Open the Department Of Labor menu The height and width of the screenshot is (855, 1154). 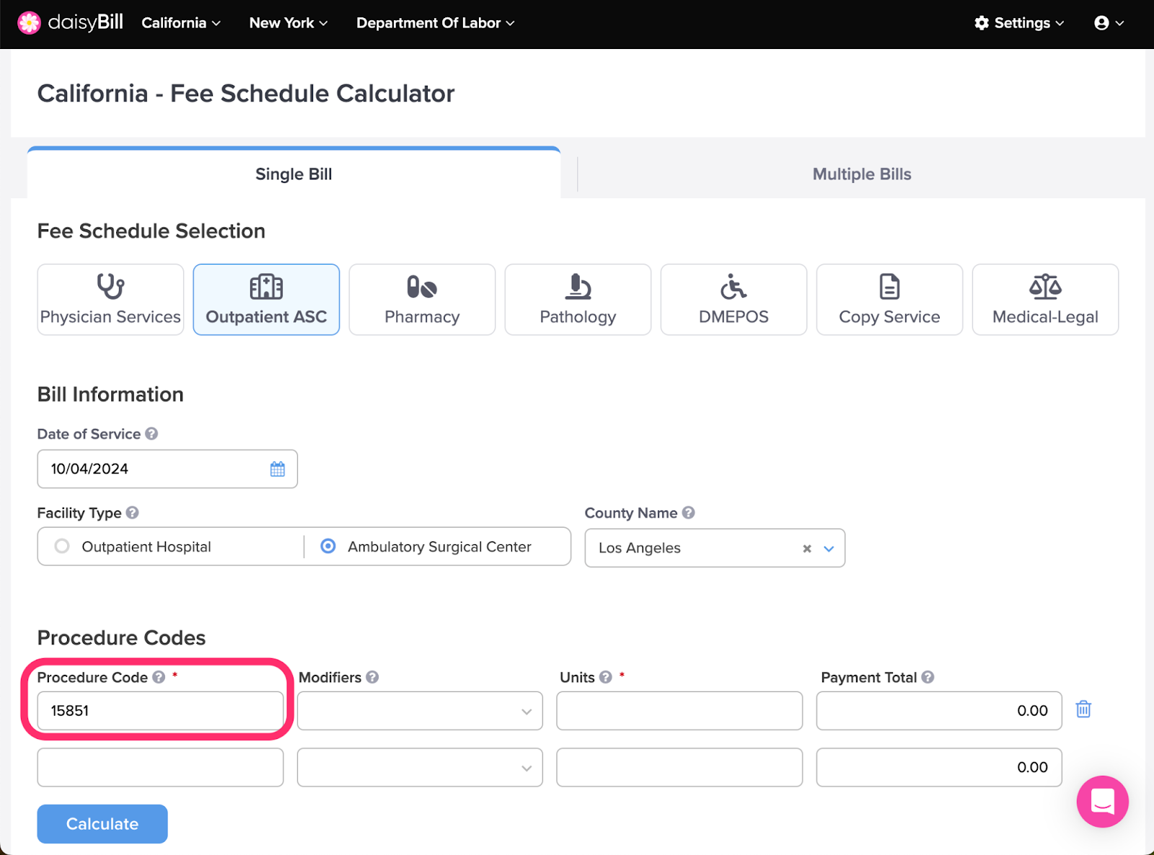click(x=435, y=23)
